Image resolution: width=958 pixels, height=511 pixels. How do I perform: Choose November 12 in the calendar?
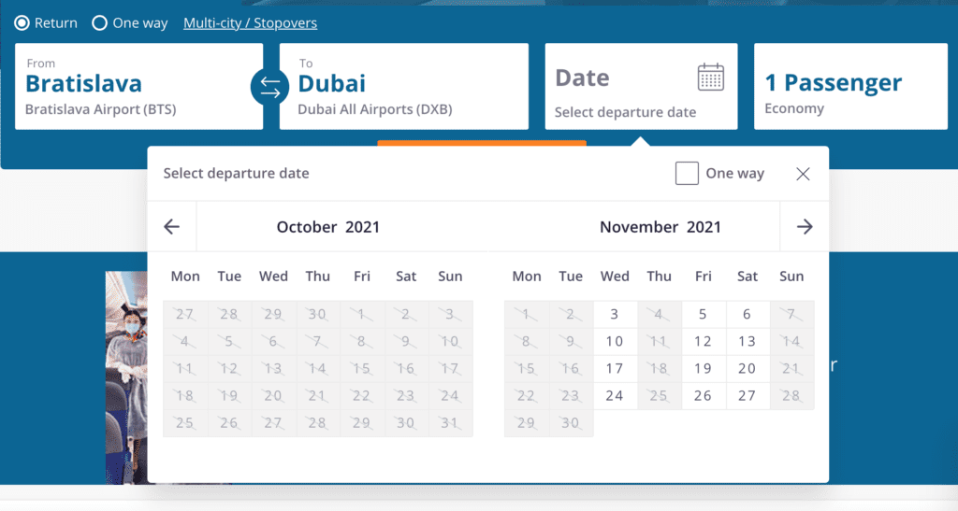pyautogui.click(x=703, y=342)
